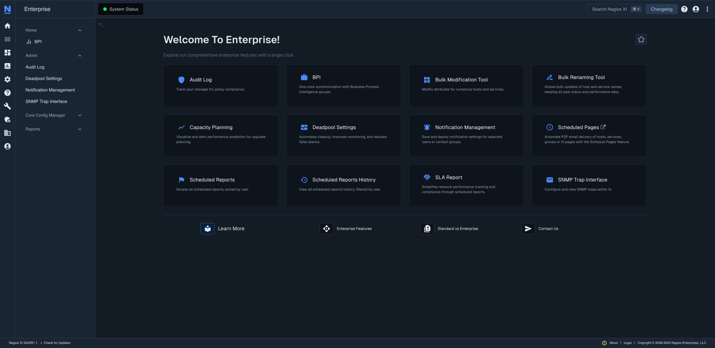Click the star favorite icon near Welcome heading
Viewport: 715px width, 348px height.
[641, 39]
